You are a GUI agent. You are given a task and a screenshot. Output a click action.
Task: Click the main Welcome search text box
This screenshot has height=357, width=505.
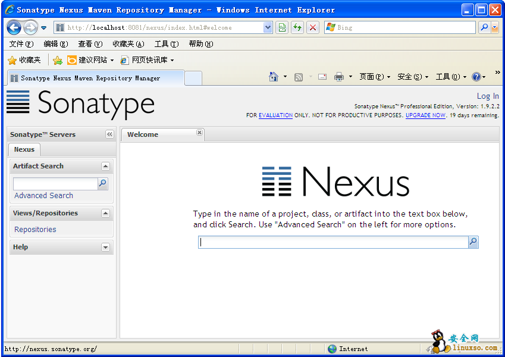333,242
